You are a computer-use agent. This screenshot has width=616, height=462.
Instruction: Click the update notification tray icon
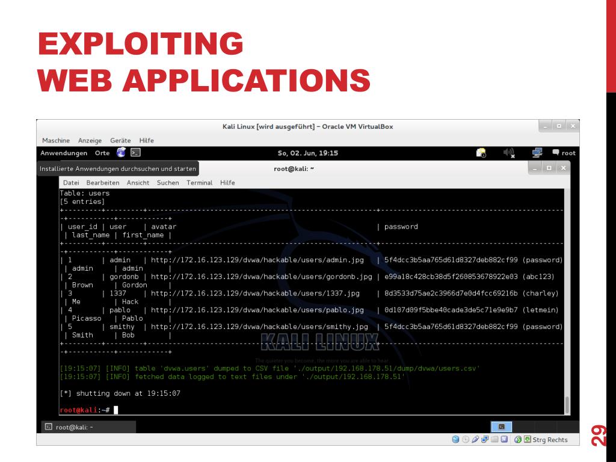(481, 153)
